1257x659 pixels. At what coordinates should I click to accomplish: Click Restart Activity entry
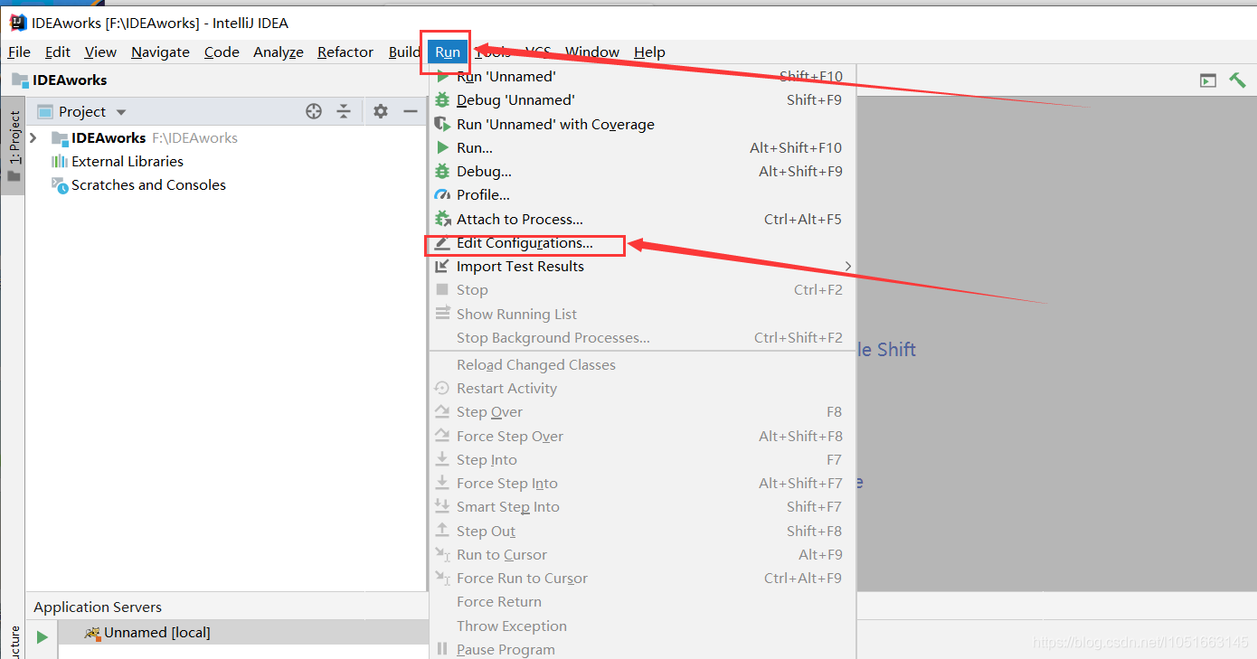pyautogui.click(x=642, y=388)
